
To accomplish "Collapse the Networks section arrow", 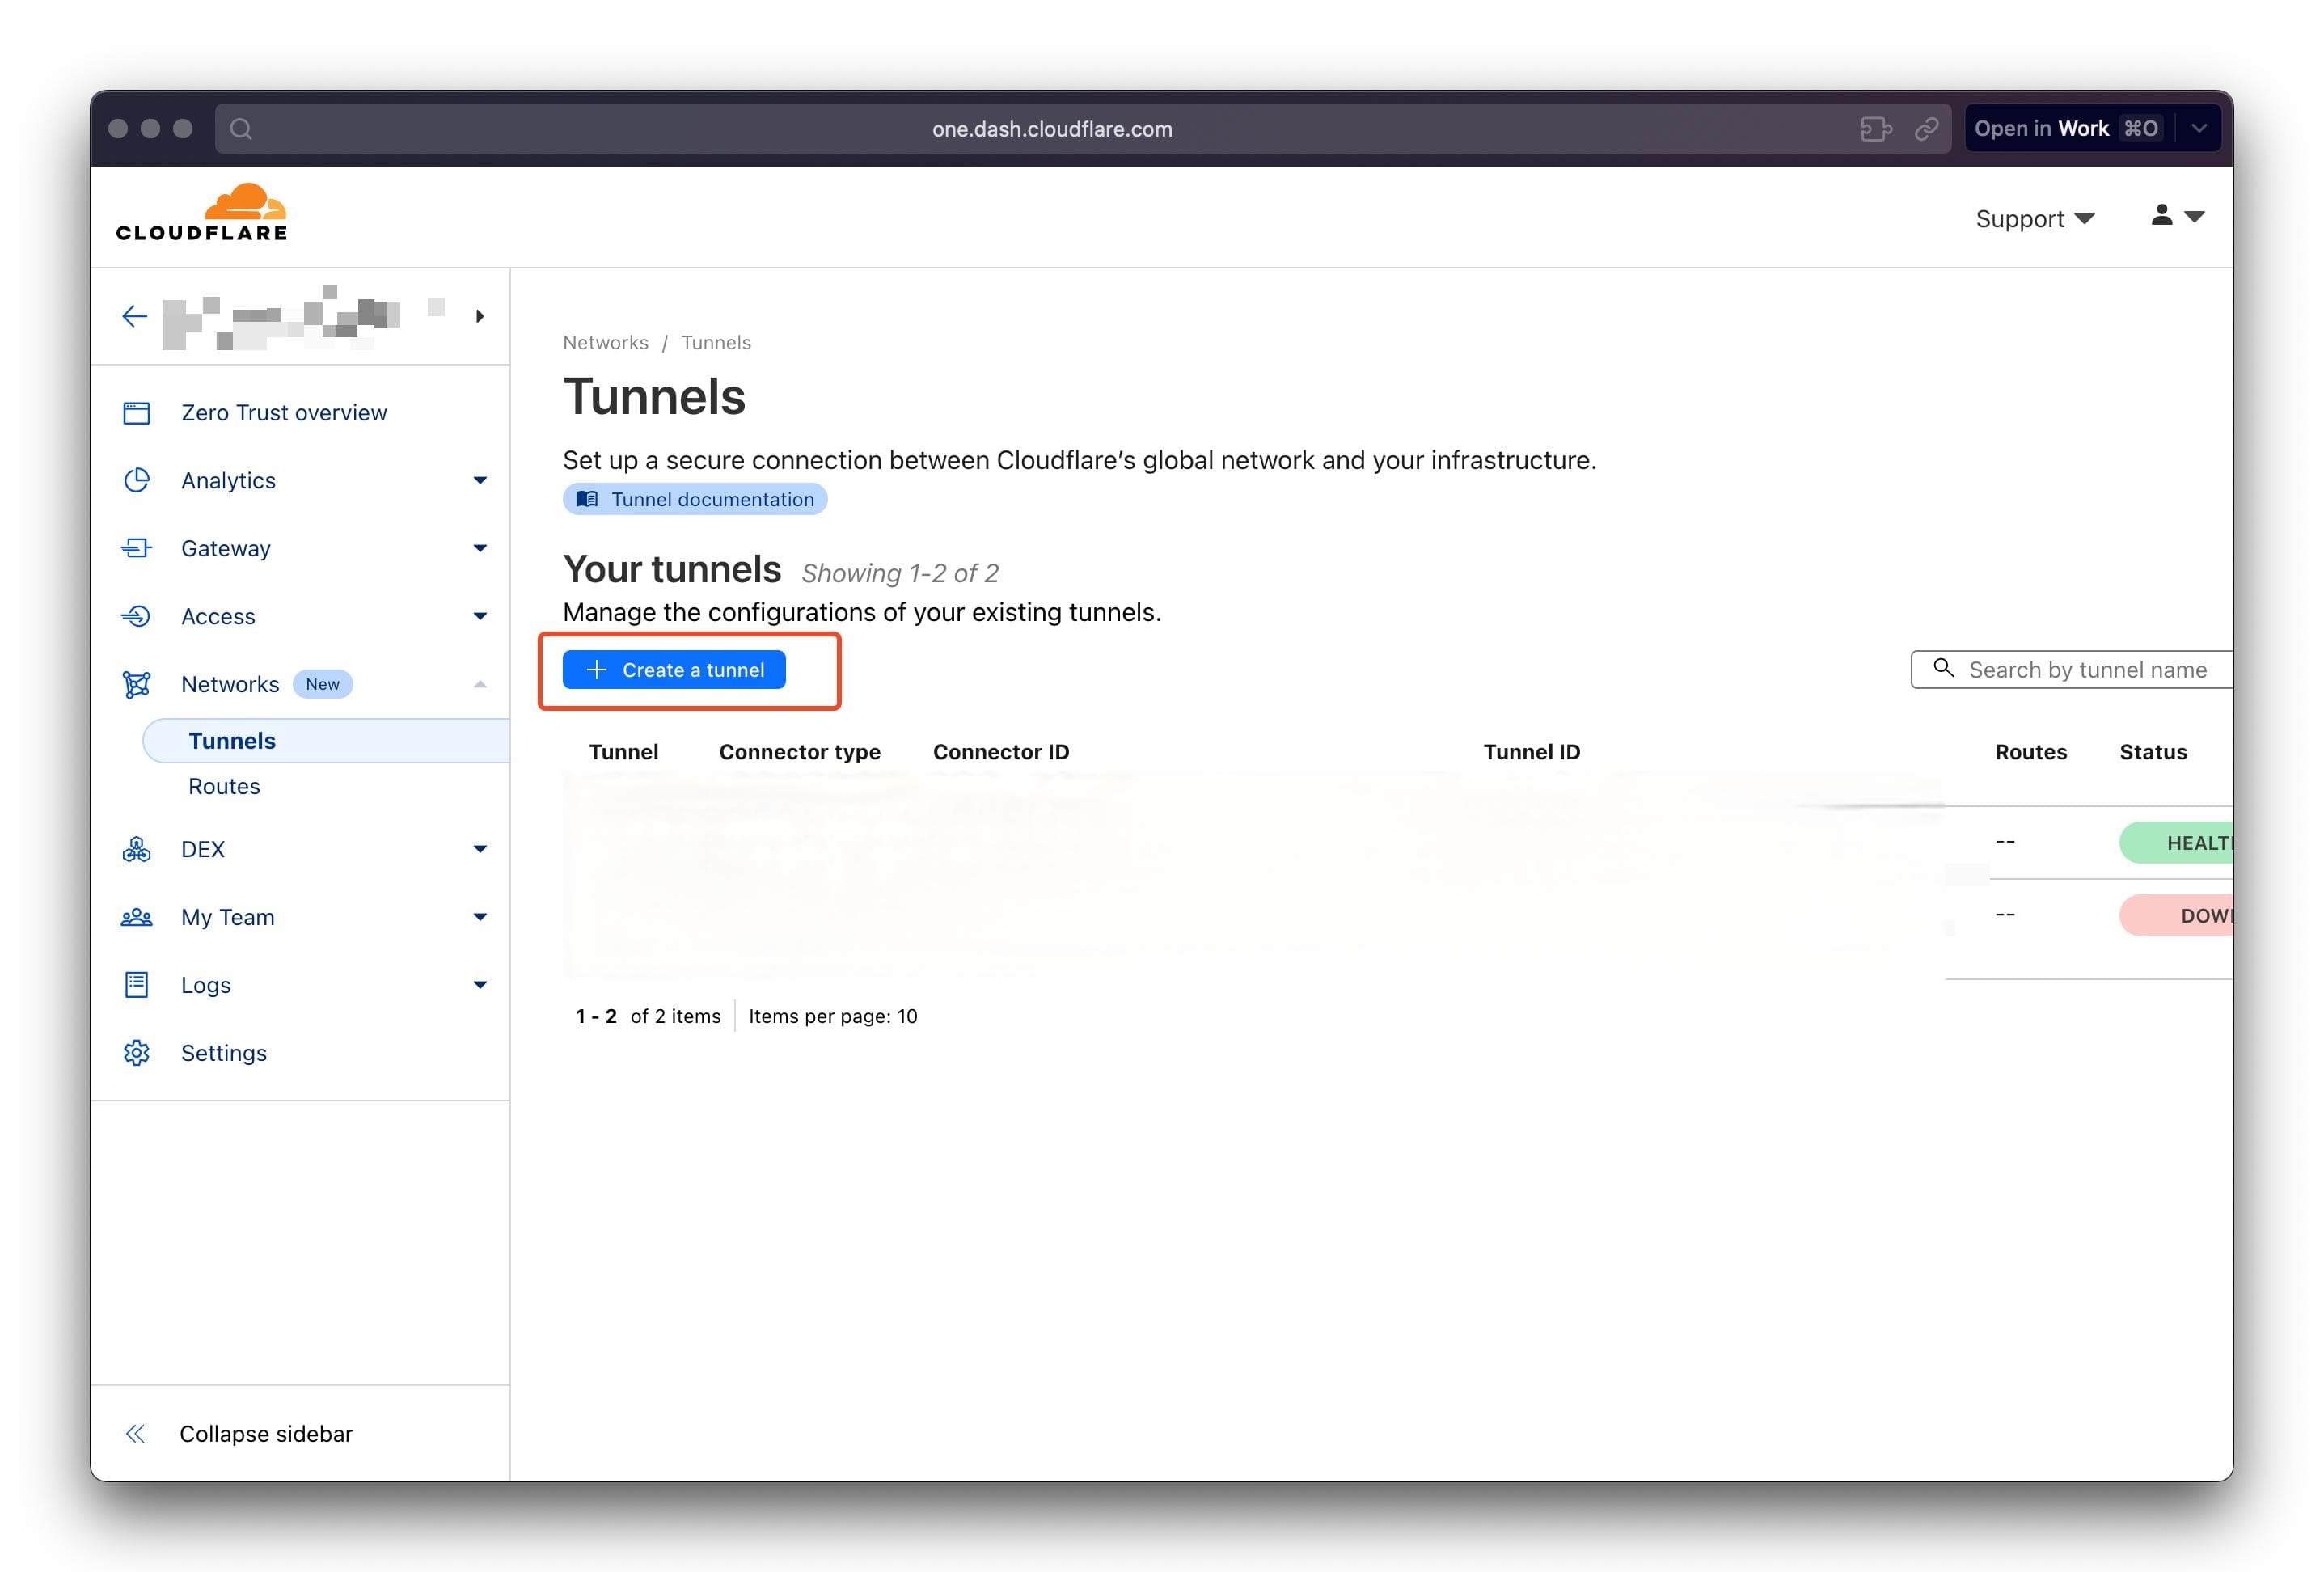I will pos(480,685).
